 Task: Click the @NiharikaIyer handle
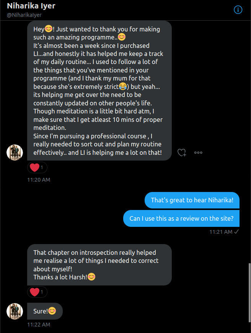click(x=24, y=15)
